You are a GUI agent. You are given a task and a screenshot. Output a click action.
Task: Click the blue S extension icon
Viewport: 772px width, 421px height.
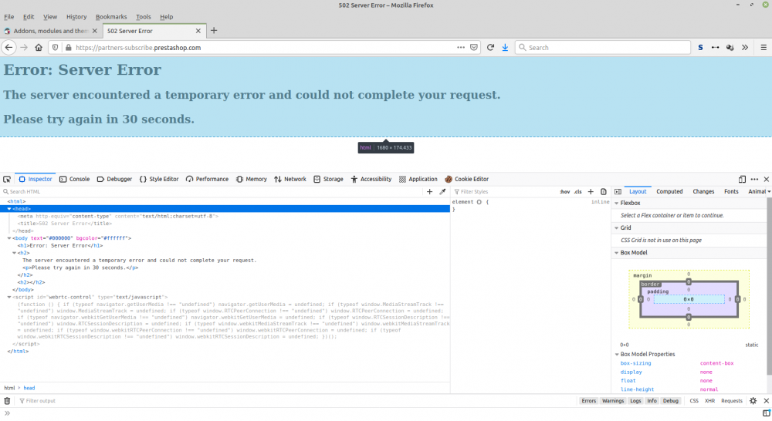(x=701, y=48)
